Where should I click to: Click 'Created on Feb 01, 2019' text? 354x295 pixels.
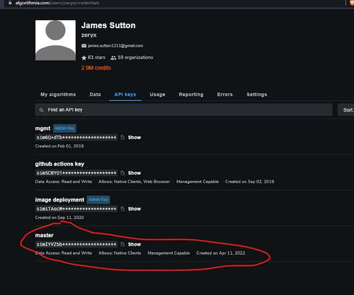click(59, 146)
